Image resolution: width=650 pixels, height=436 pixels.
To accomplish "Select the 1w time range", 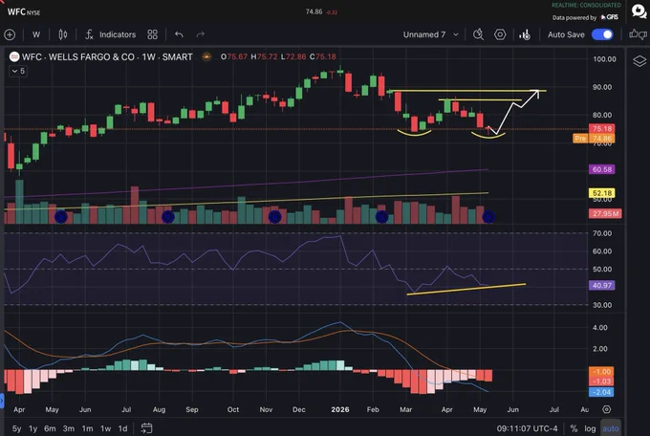I will [105, 428].
